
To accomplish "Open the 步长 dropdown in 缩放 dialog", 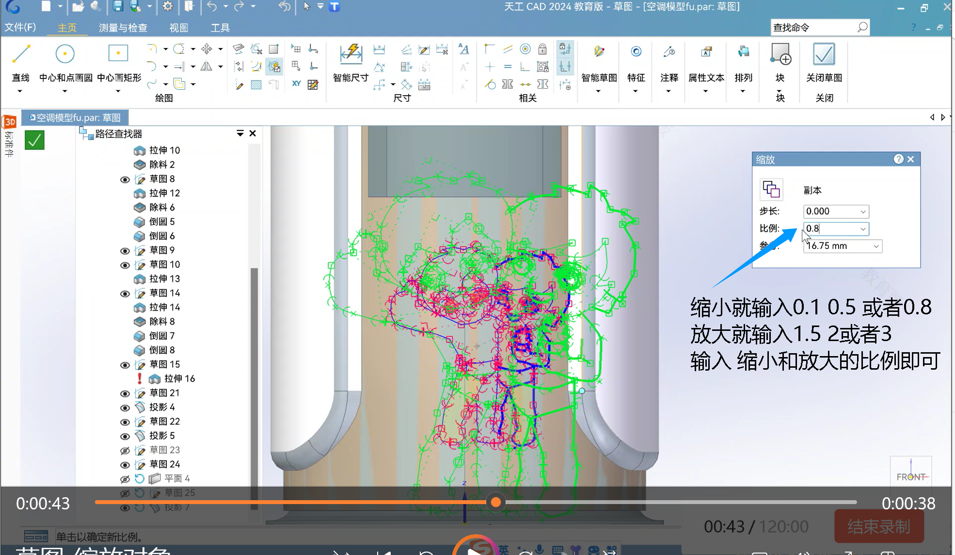I will coord(863,212).
